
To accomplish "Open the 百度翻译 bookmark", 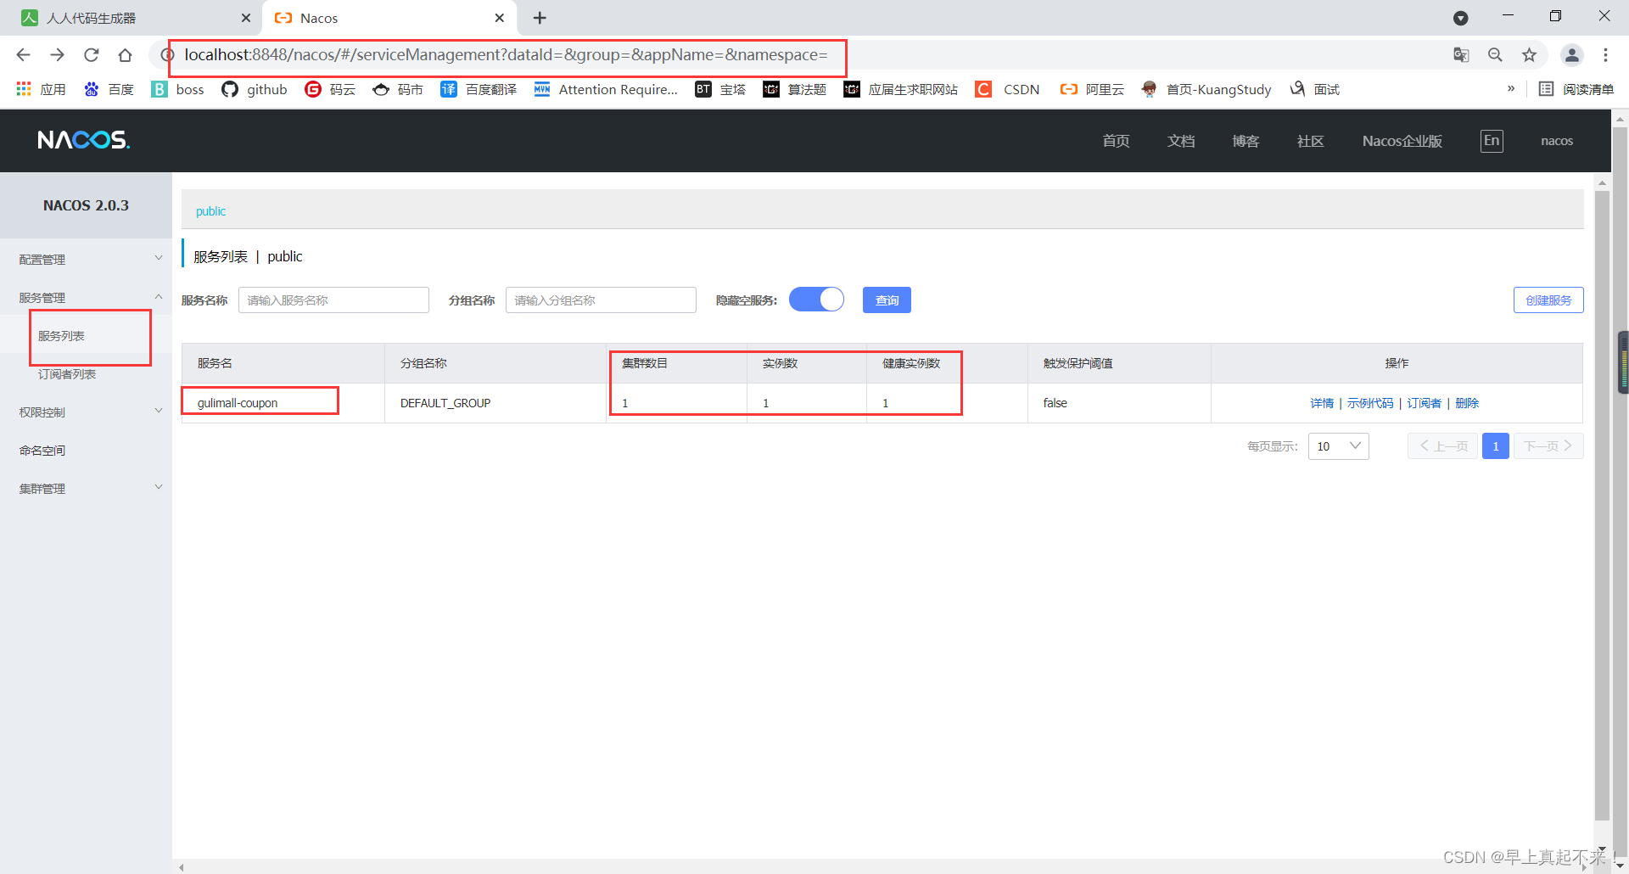I will [479, 89].
